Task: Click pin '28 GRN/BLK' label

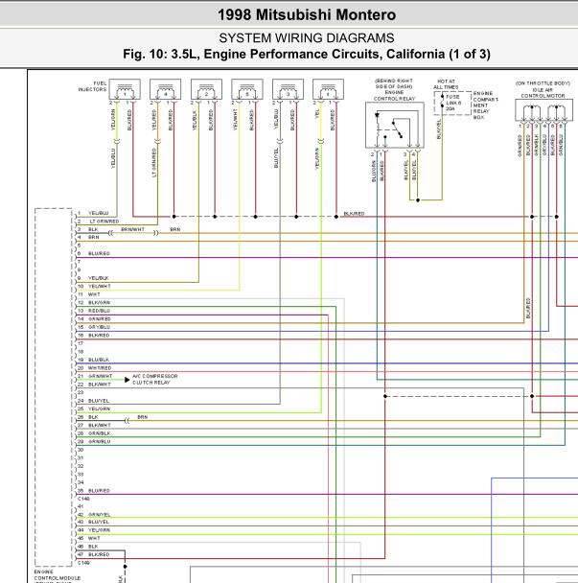Action: (x=94, y=433)
